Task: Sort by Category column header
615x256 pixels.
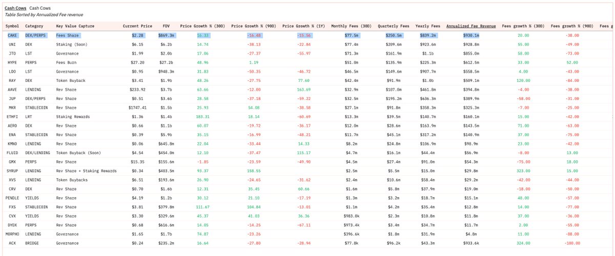Action: pyautogui.click(x=34, y=26)
